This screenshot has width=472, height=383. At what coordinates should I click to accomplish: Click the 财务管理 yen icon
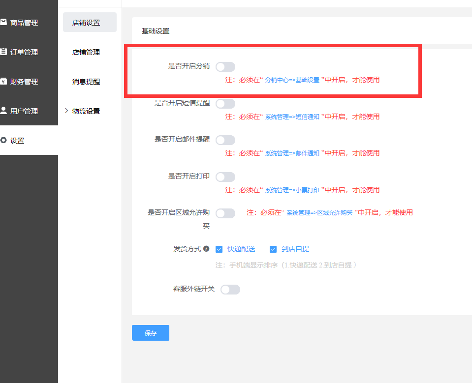[3, 81]
